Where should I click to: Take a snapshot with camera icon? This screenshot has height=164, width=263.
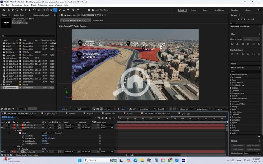pos(130,109)
